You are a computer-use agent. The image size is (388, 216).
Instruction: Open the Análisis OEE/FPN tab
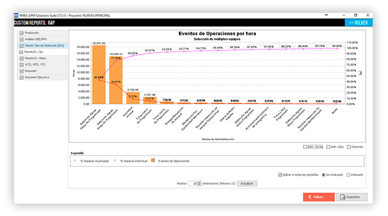(43, 40)
